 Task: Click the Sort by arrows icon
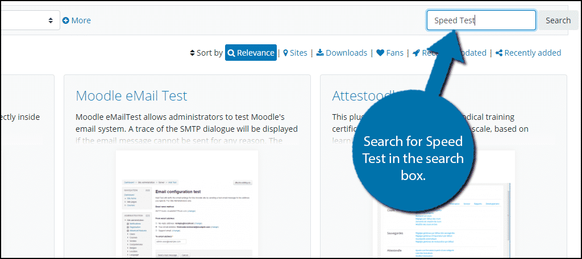(192, 53)
